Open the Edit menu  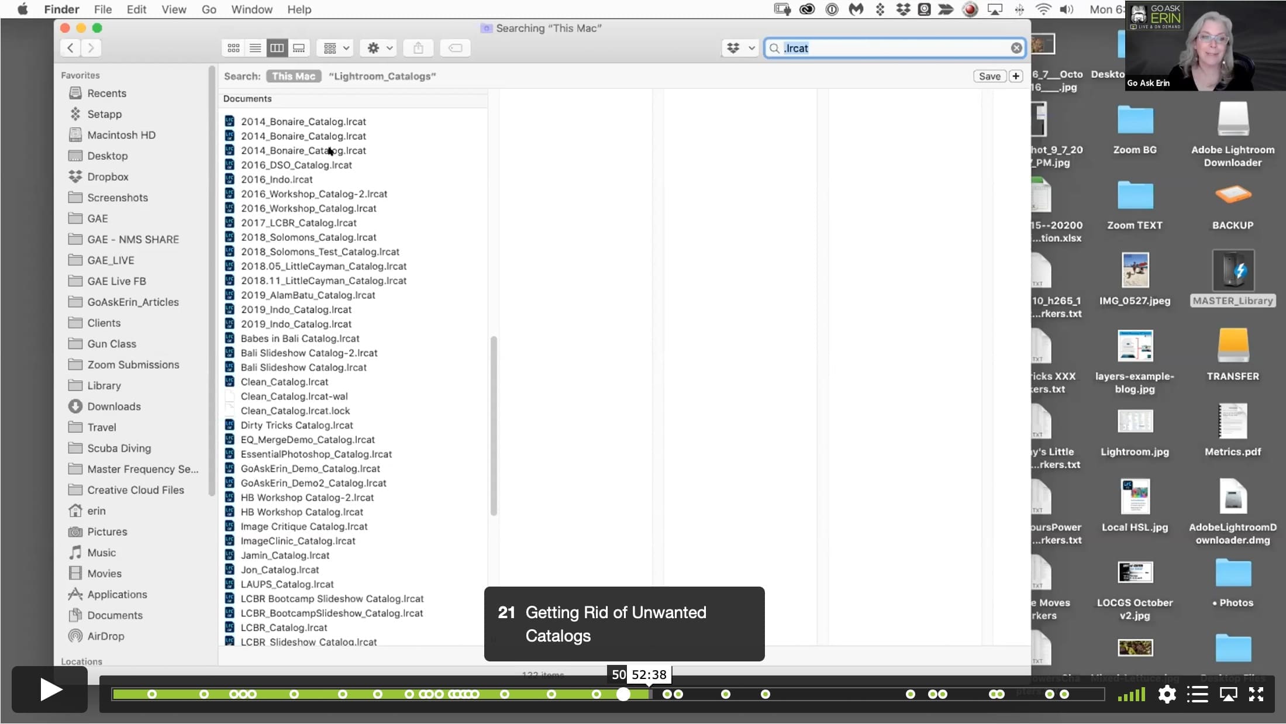136,9
